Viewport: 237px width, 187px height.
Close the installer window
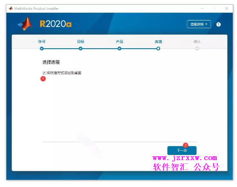pyautogui.click(x=226, y=9)
